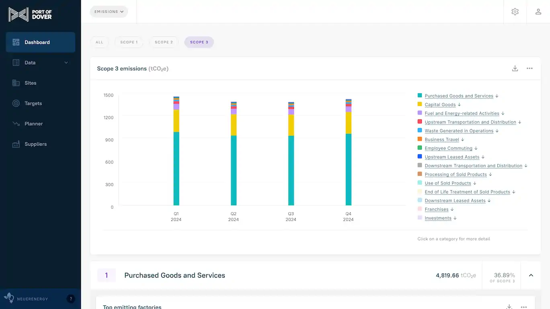Open settings via the gear icon
550x309 pixels.
(x=515, y=12)
